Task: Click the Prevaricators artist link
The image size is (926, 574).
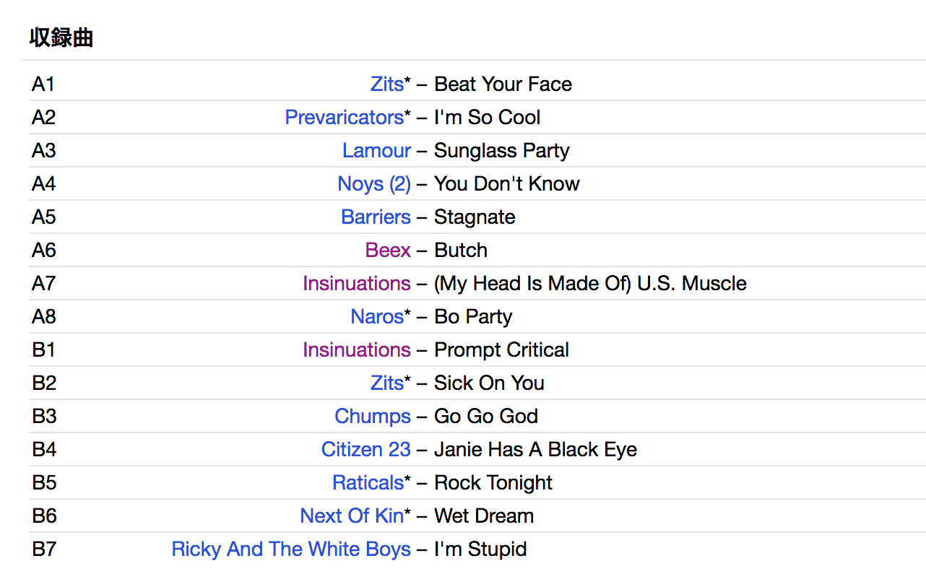Action: [x=344, y=118]
